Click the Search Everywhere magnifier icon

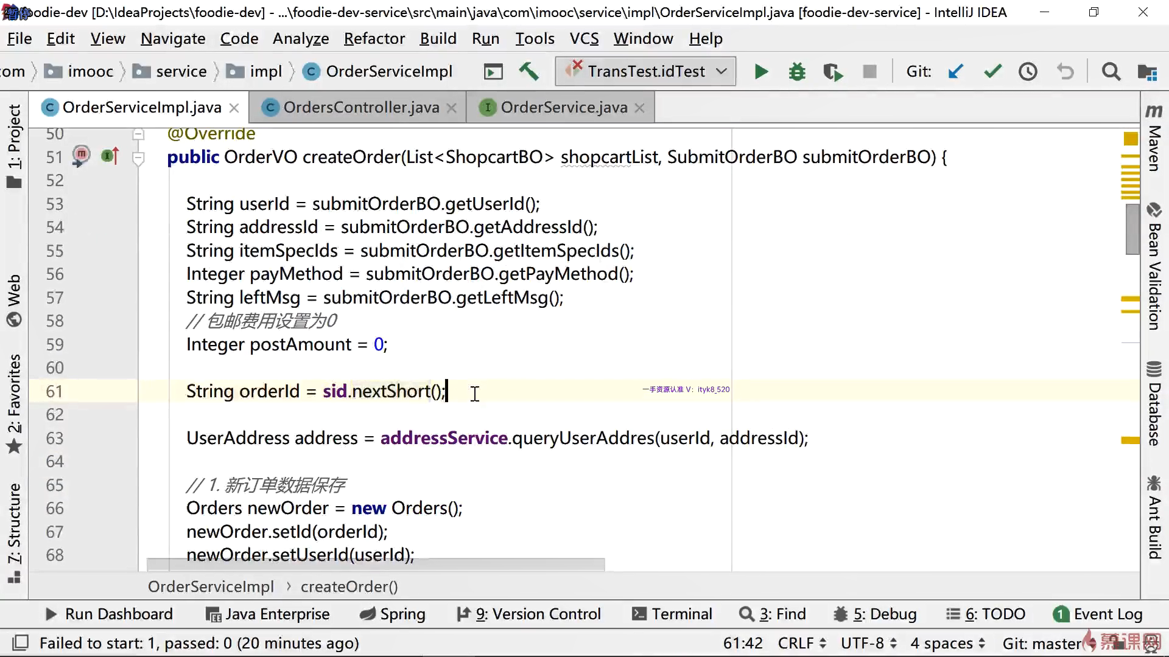coord(1111,72)
